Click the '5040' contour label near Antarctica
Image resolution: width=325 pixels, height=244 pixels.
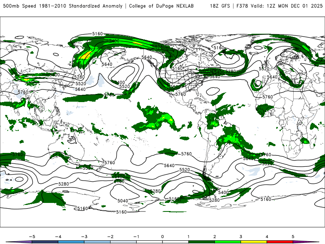tap(123, 201)
